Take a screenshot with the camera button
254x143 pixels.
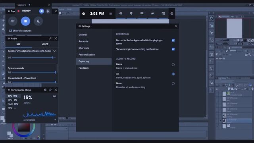[13, 21]
